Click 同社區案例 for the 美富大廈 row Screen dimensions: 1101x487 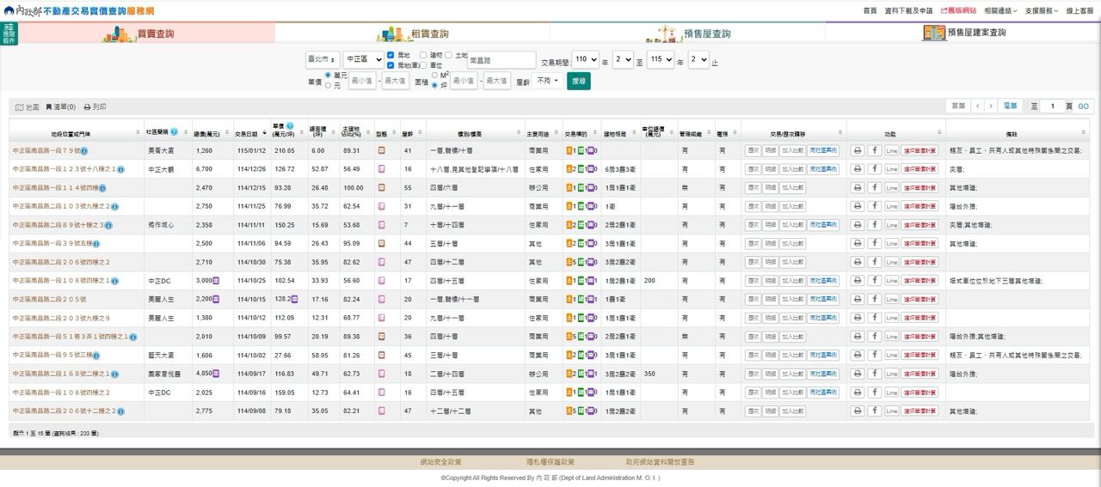point(823,150)
